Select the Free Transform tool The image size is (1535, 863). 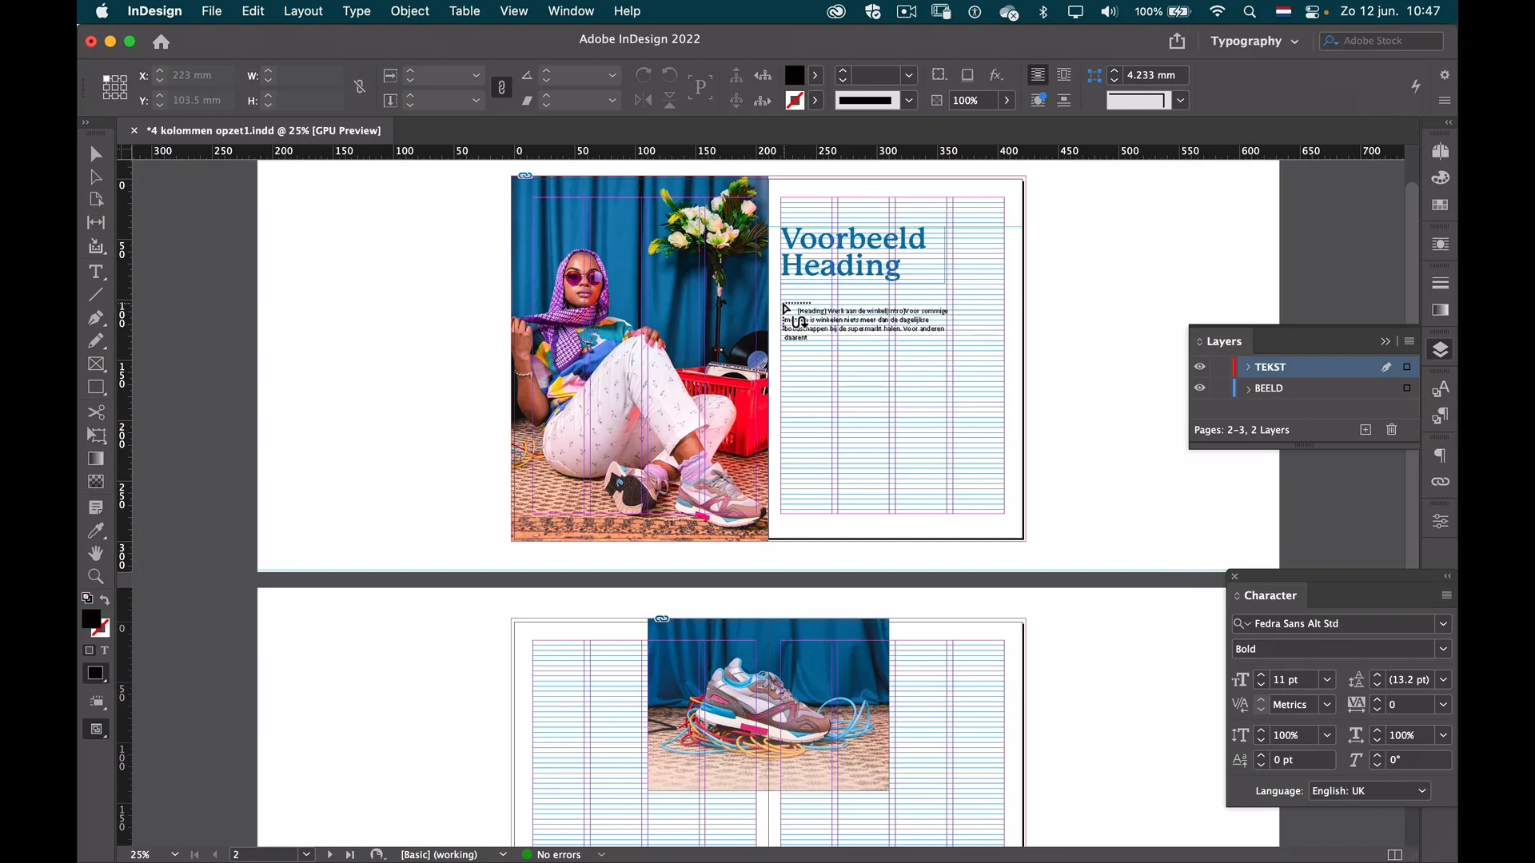[96, 435]
